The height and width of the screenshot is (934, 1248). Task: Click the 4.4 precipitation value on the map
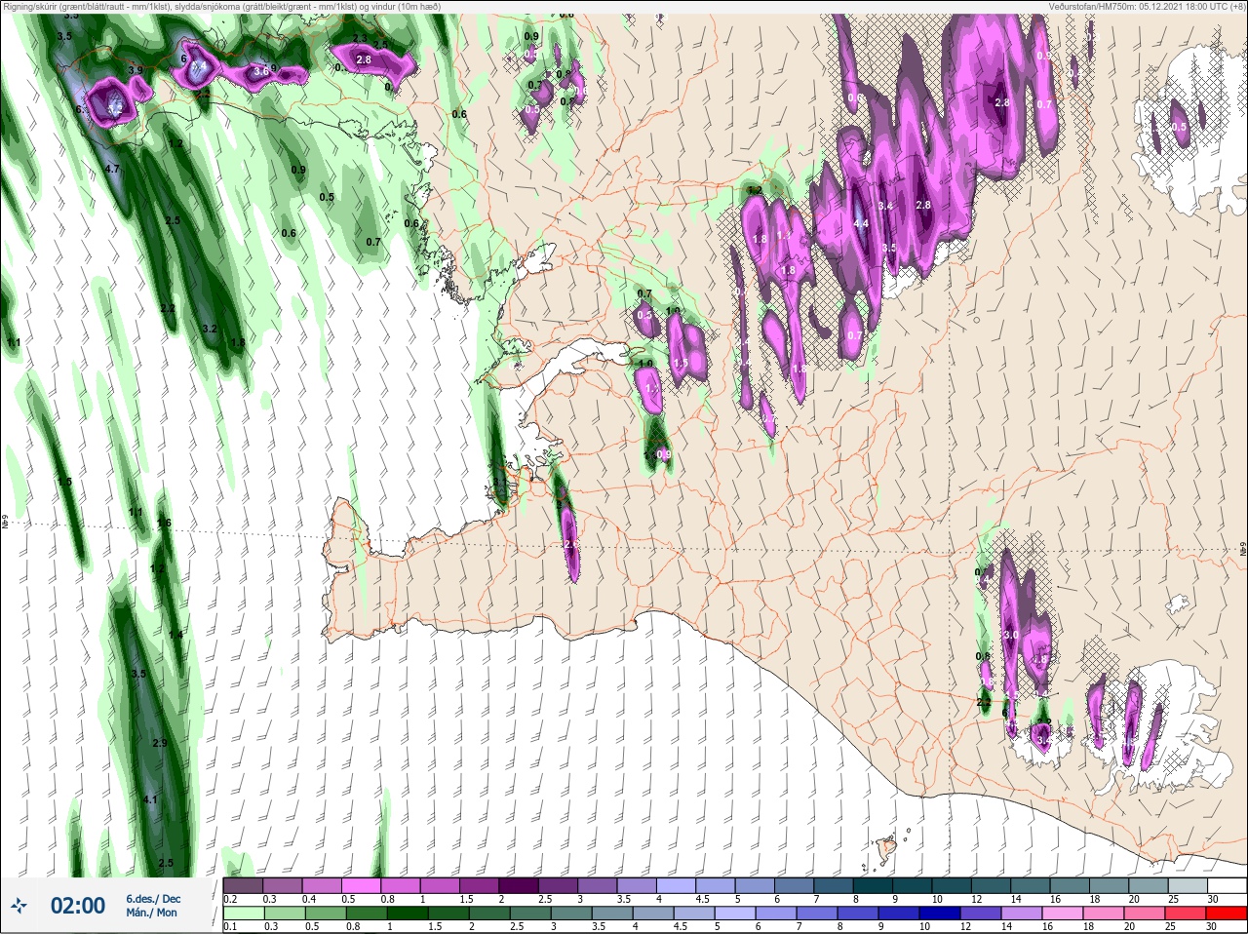tap(861, 223)
